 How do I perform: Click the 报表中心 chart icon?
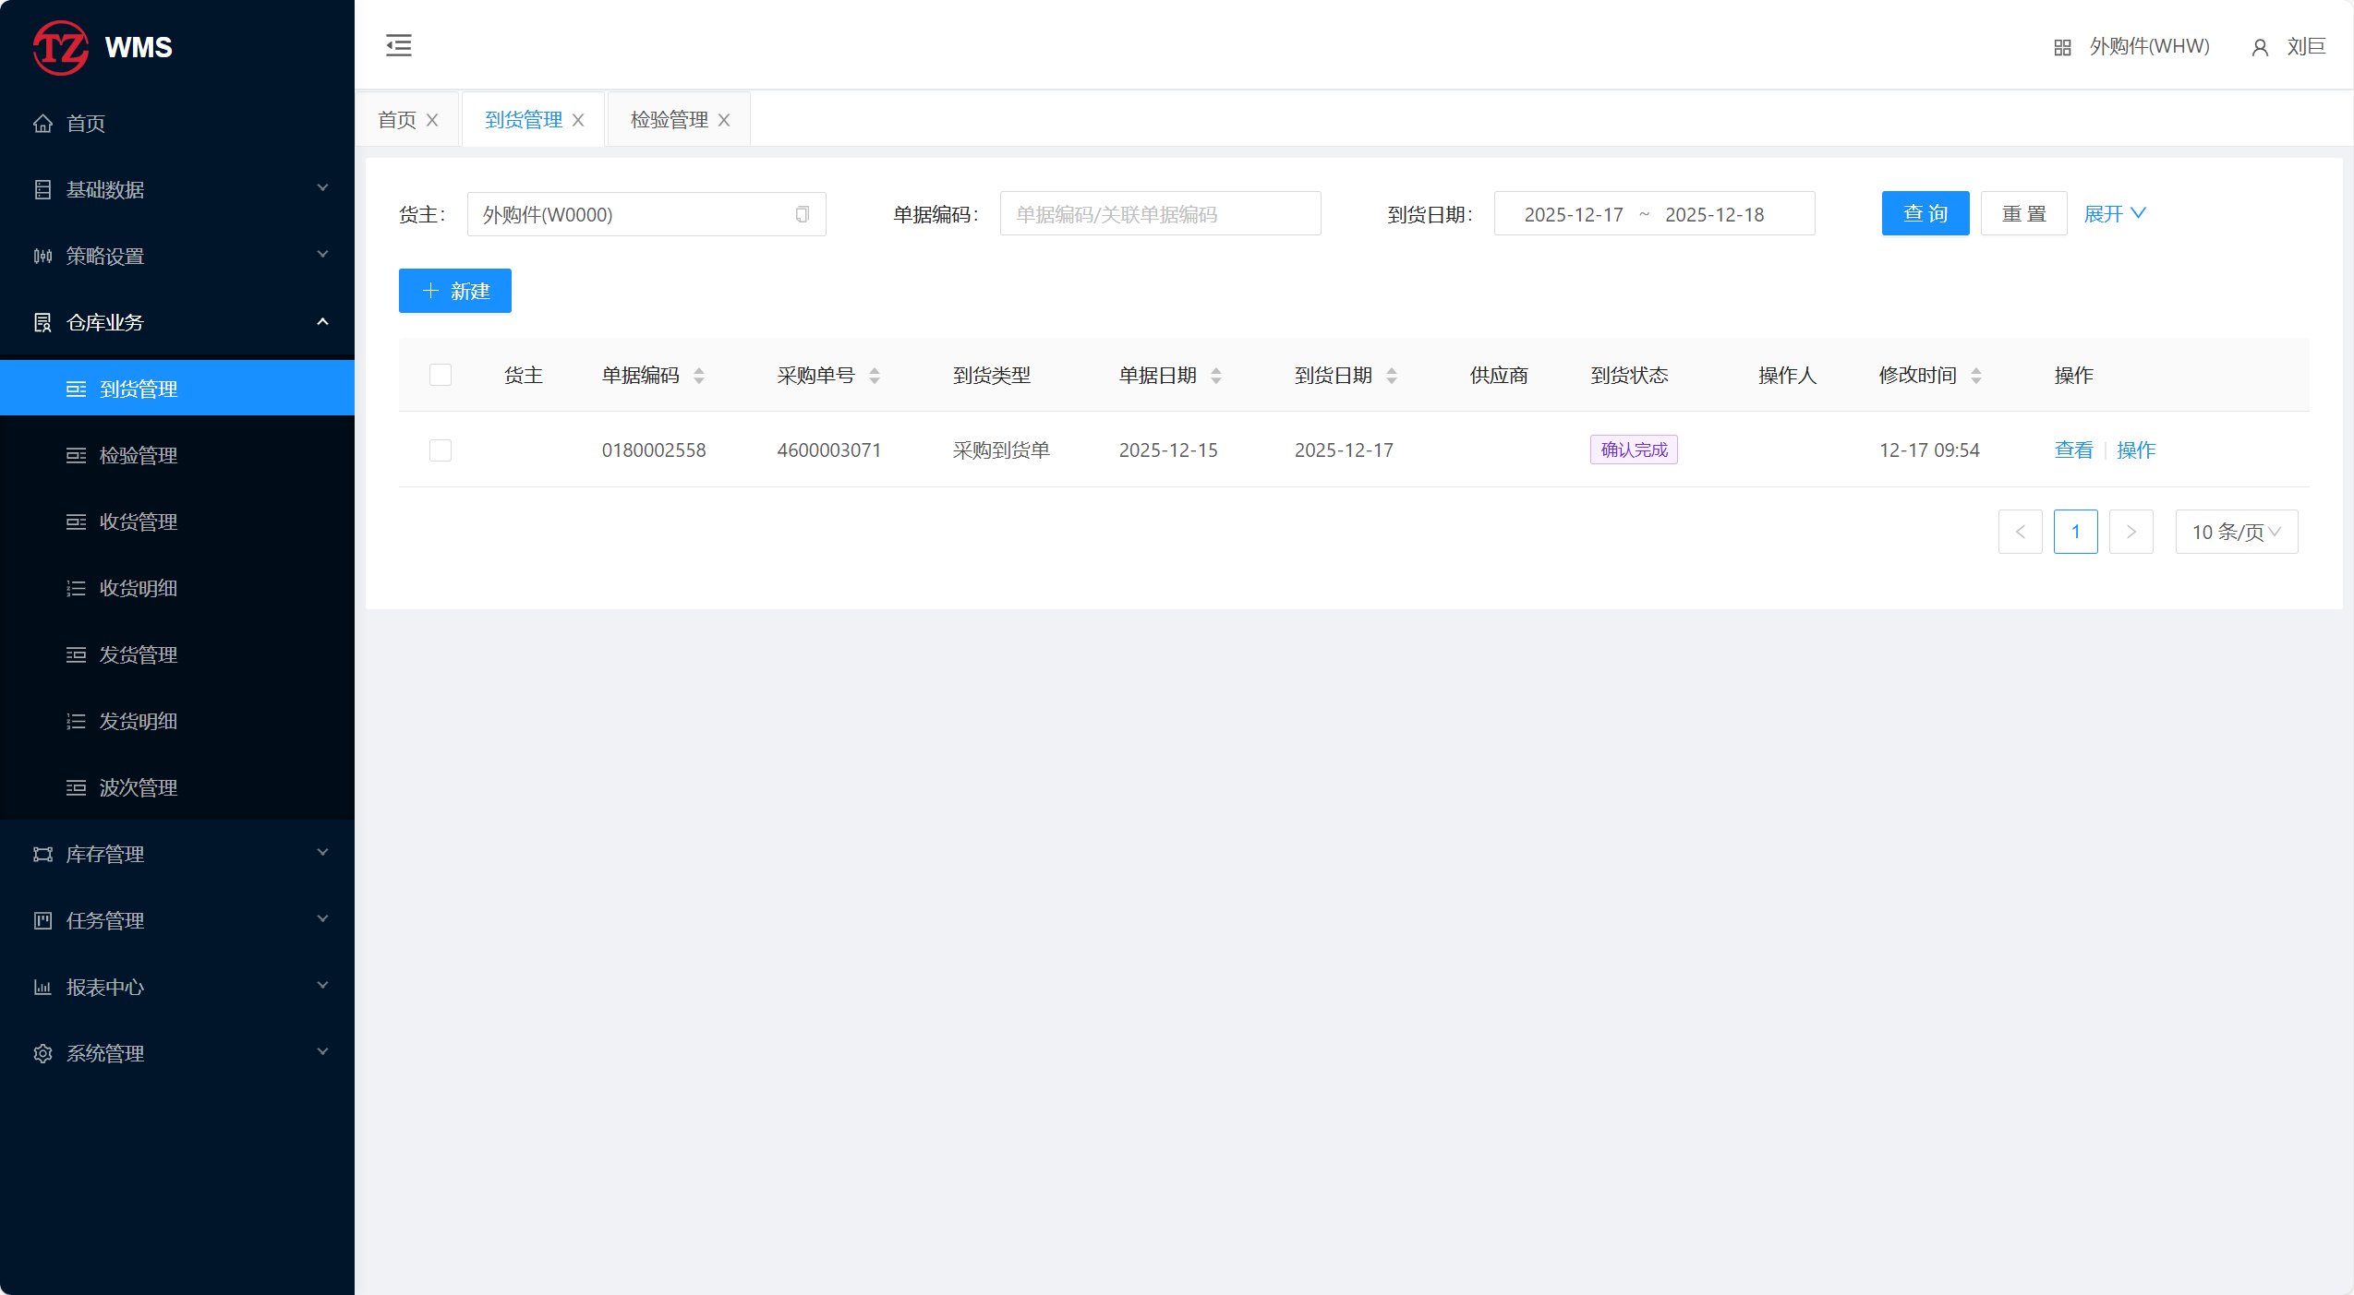(42, 987)
